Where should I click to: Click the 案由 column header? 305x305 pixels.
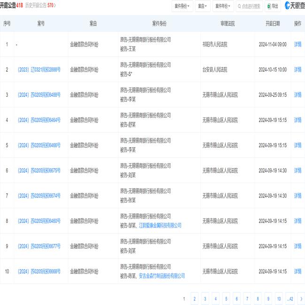93,23
